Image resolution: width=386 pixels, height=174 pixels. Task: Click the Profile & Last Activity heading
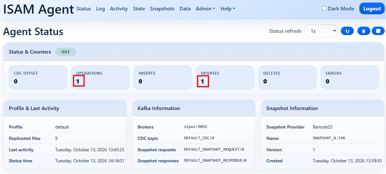(34, 108)
